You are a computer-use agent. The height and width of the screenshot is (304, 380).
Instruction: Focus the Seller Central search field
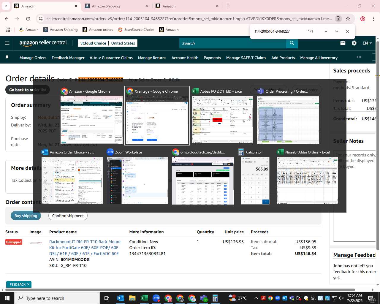coord(233,43)
